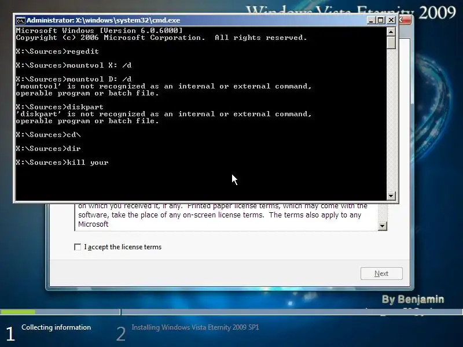Close the setup window behind the command prompt
The width and height of the screenshot is (463, 347).
pos(405,20)
